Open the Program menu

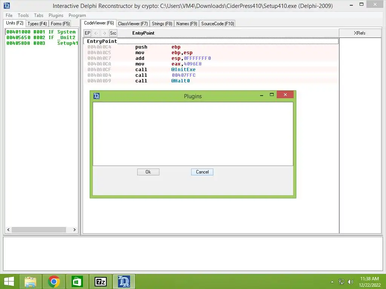click(77, 15)
